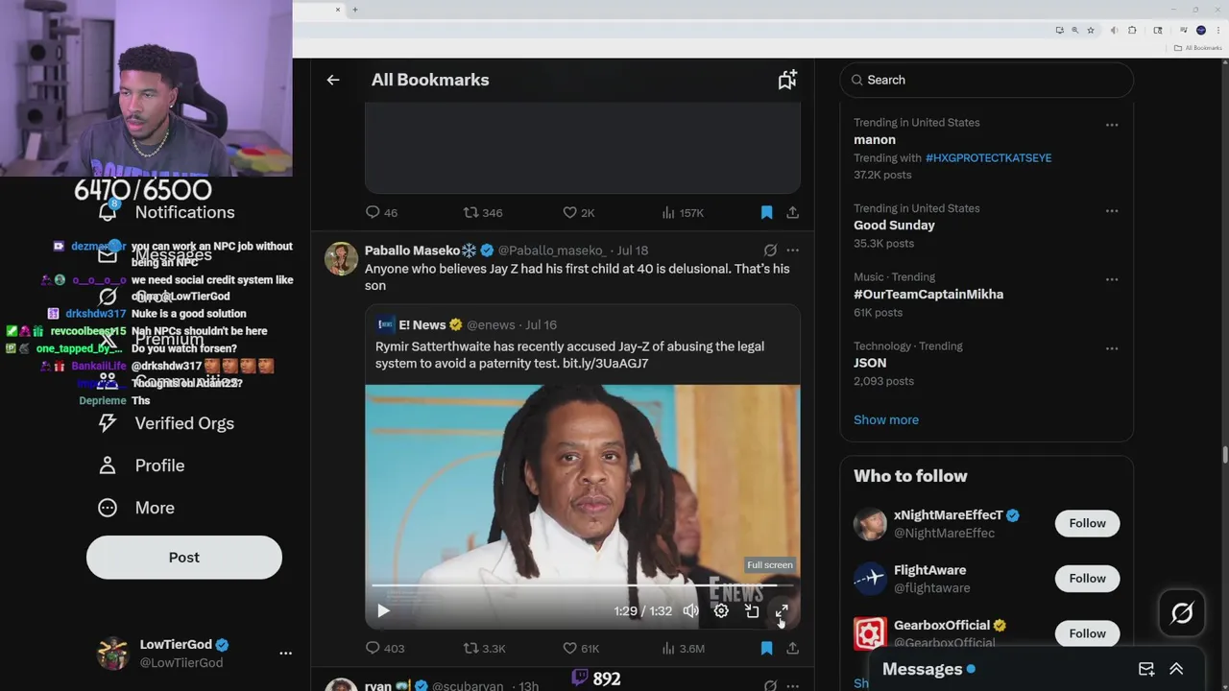Open new browser tab

click(x=354, y=10)
